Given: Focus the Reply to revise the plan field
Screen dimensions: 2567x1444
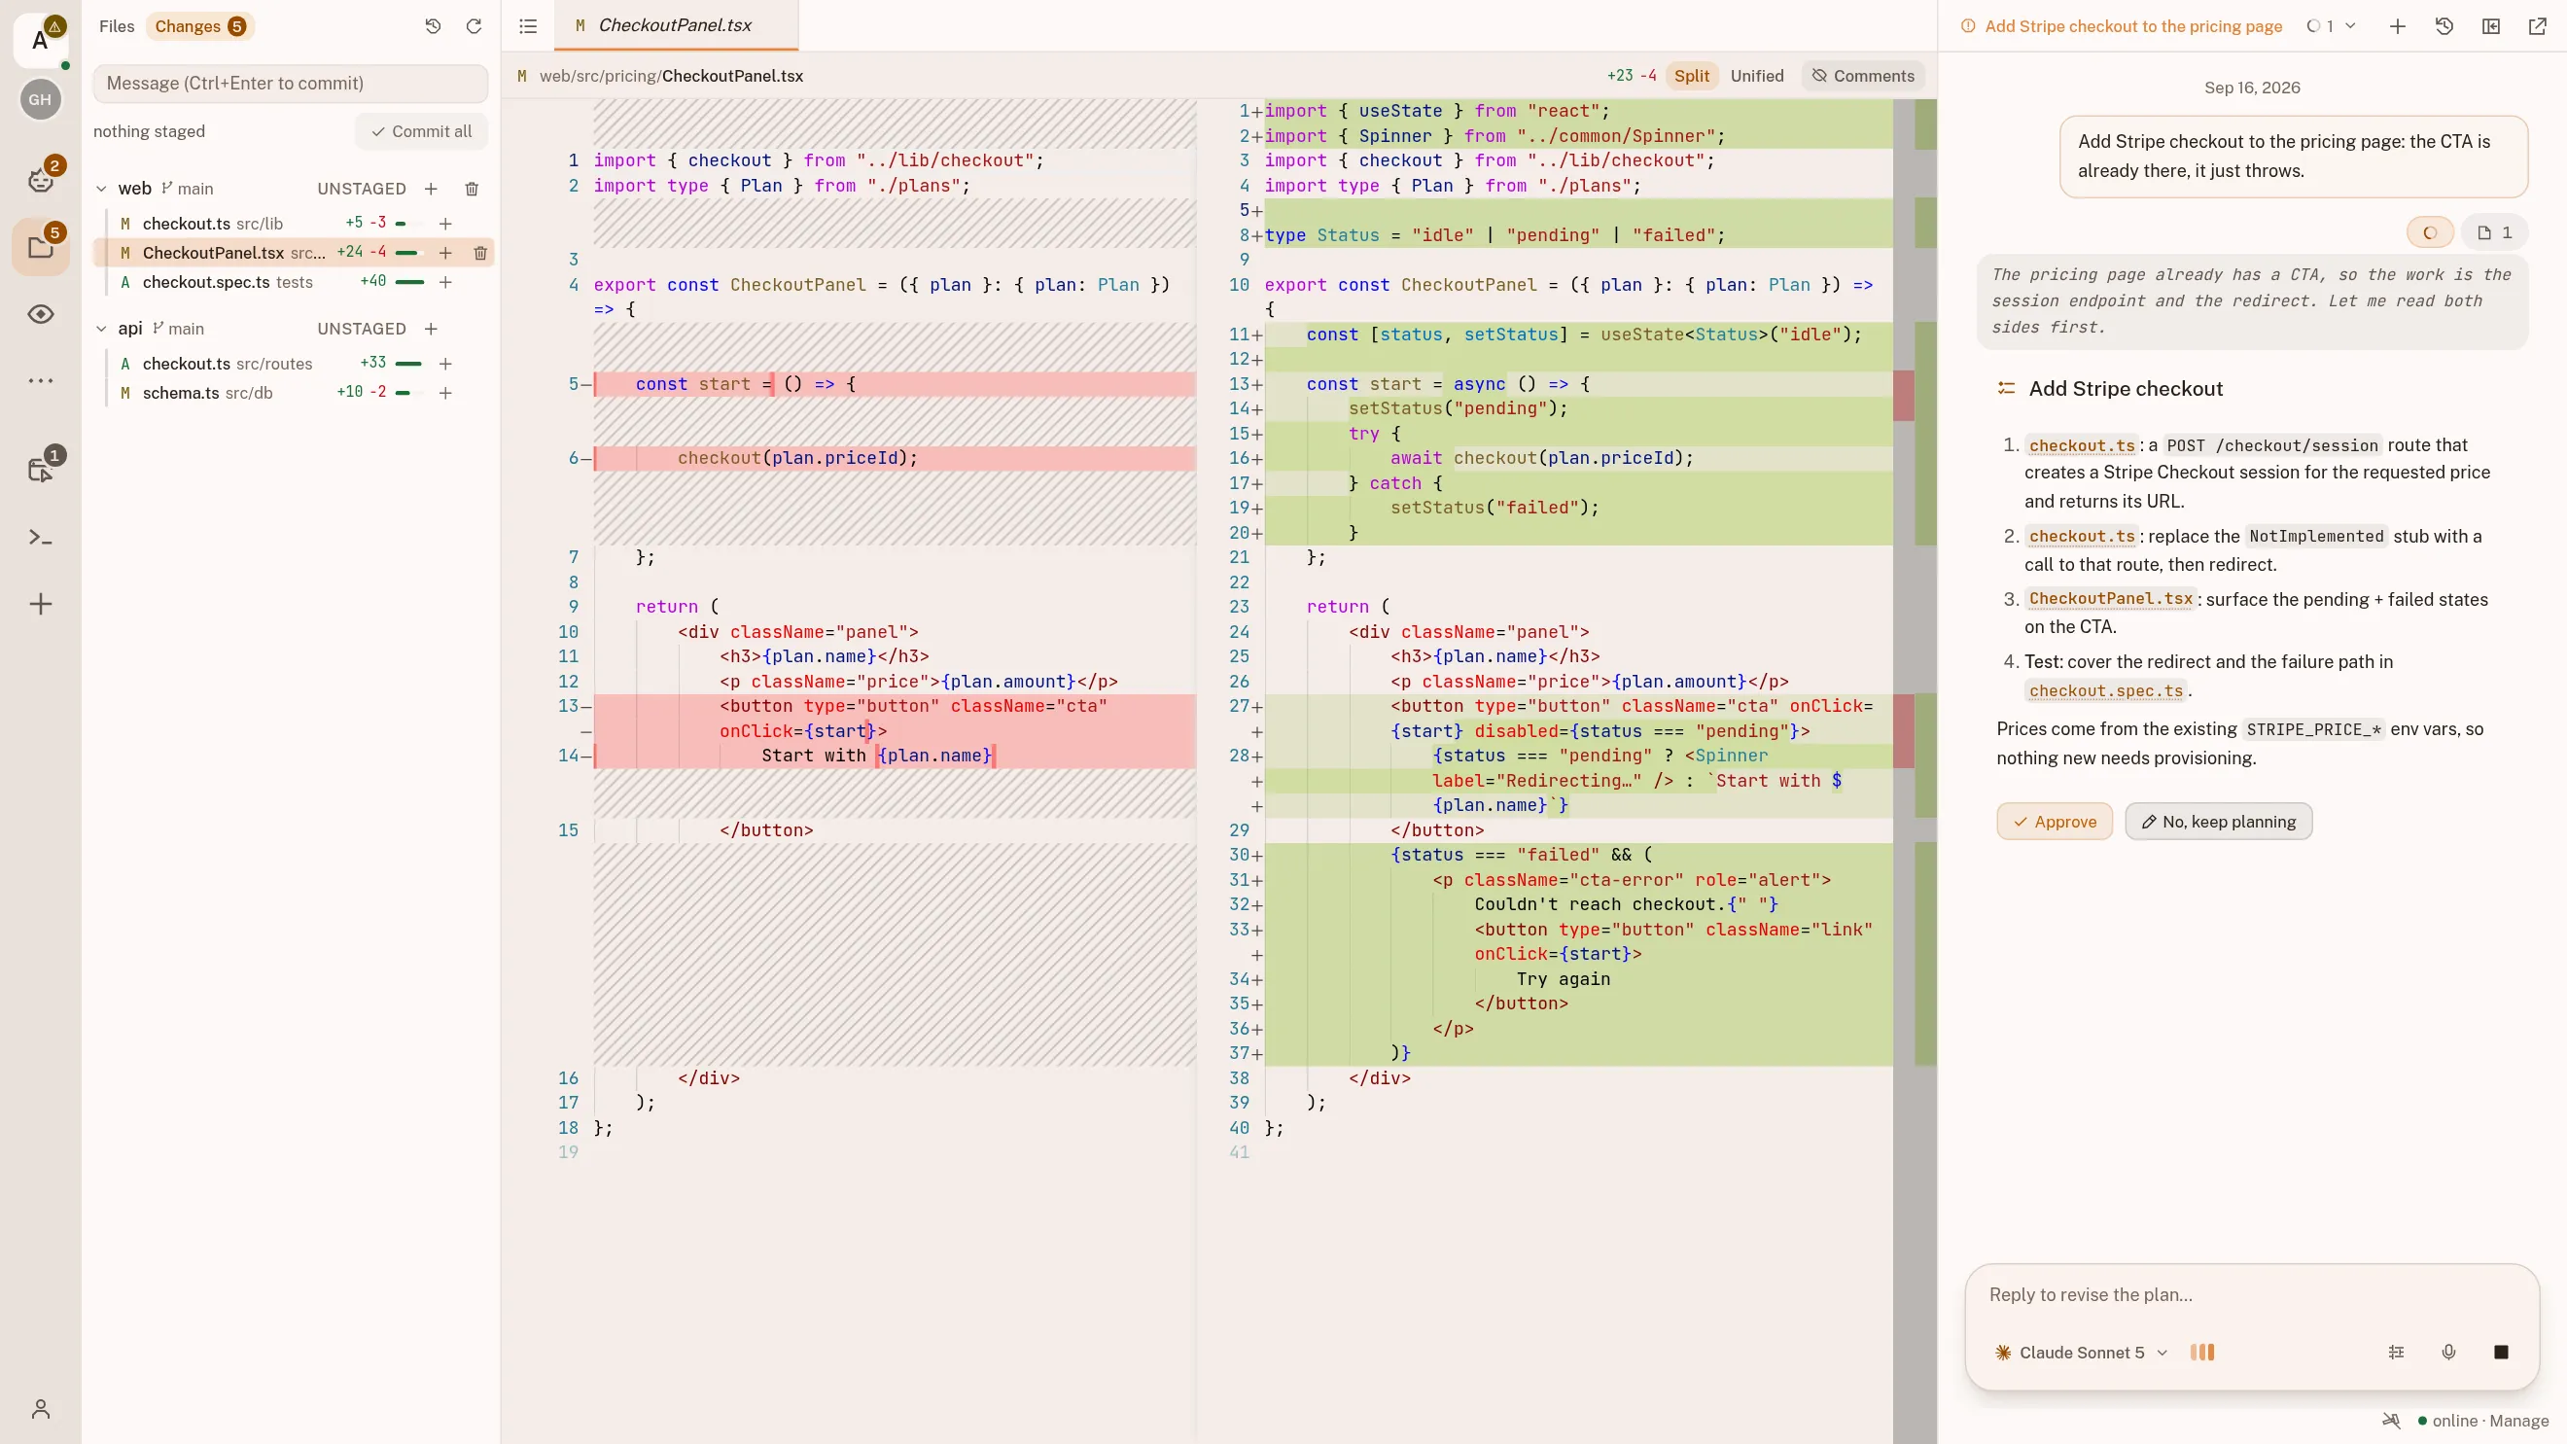Looking at the screenshot, I should click(x=2251, y=1295).
